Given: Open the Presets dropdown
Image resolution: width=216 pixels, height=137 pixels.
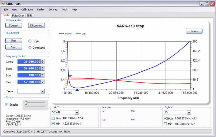Looking at the screenshot, I should 43,91.
